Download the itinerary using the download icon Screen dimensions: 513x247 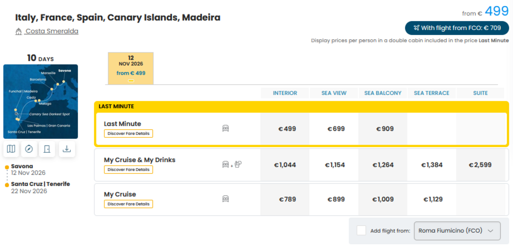(x=67, y=149)
